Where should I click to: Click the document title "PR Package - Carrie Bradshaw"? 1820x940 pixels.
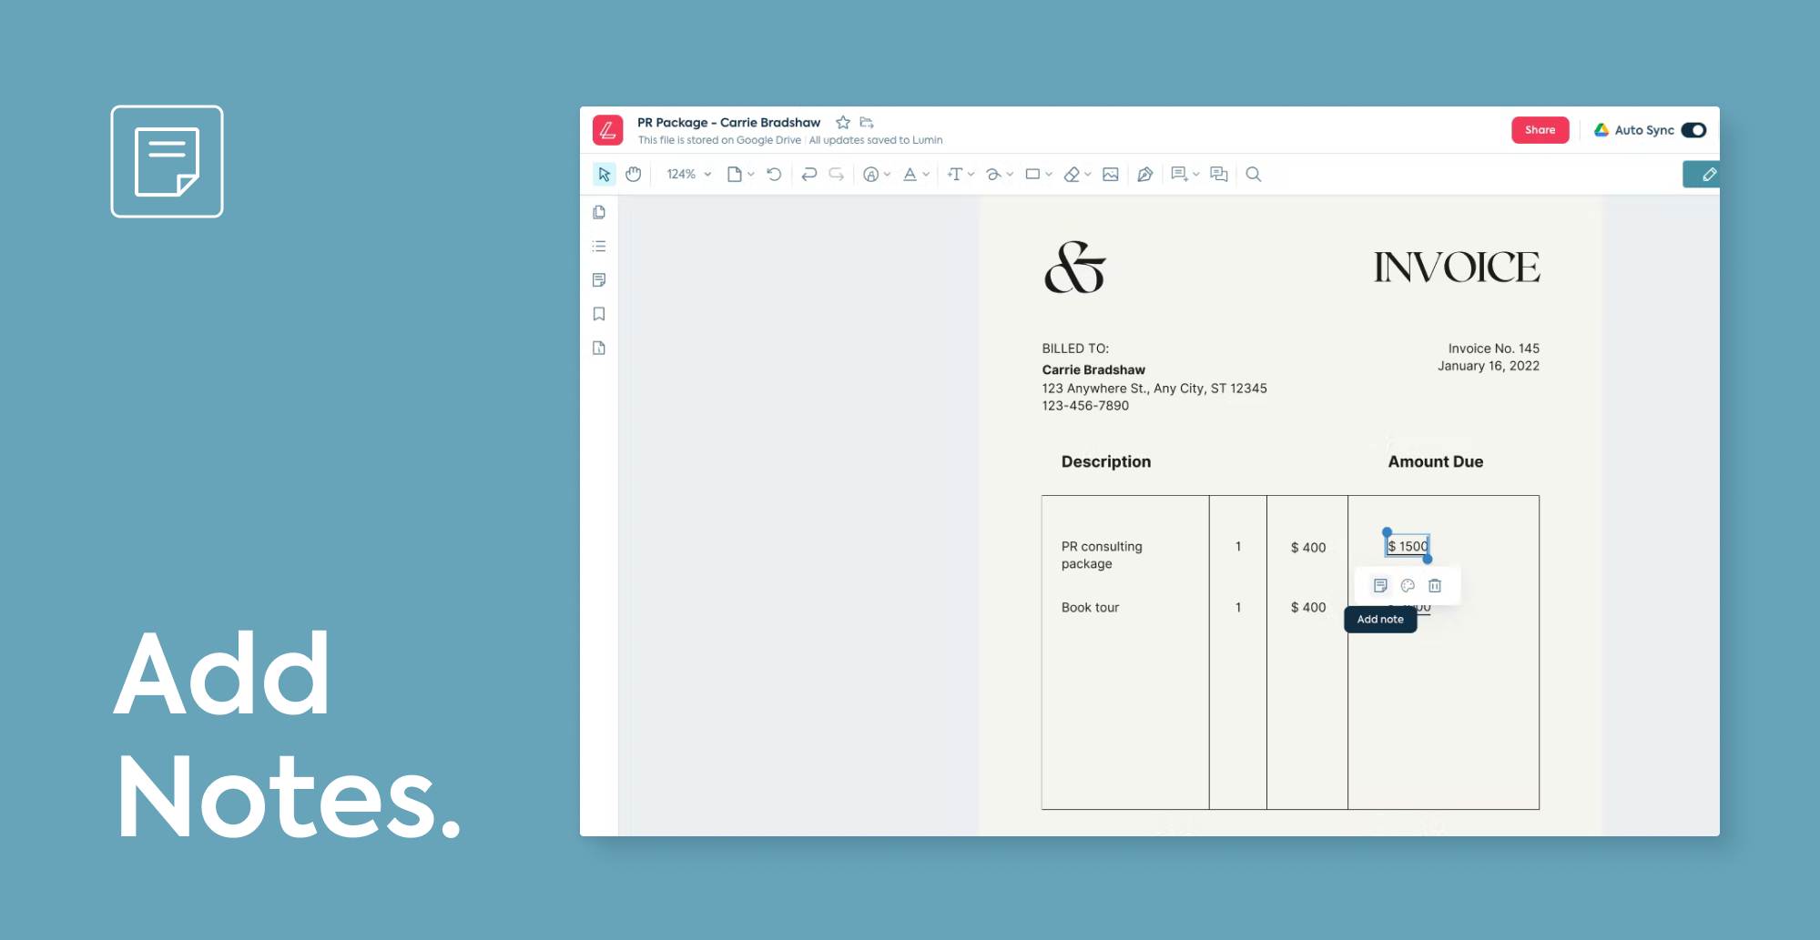pos(728,122)
